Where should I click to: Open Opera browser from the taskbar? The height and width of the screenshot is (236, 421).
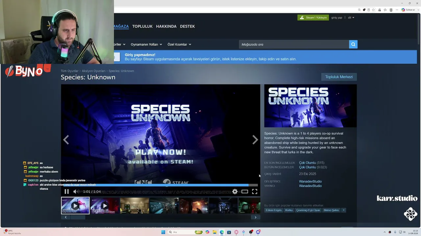[236, 232]
